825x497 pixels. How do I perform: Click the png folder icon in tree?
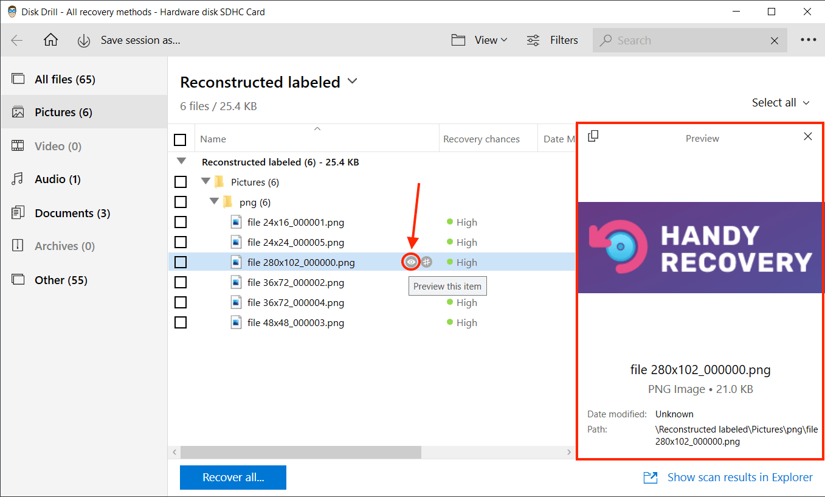coord(228,202)
